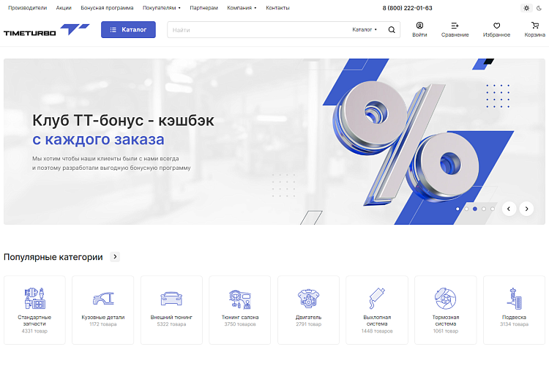The height and width of the screenshot is (366, 549).
Task: Select the first banner slide dot
Action: (x=457, y=209)
